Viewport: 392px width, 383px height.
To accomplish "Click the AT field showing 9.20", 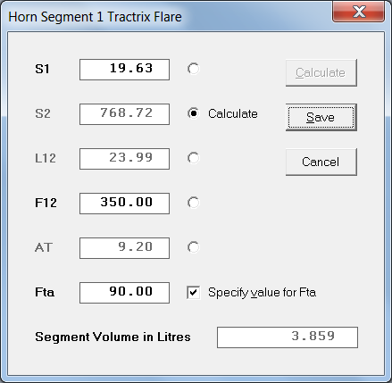I will click(x=124, y=248).
